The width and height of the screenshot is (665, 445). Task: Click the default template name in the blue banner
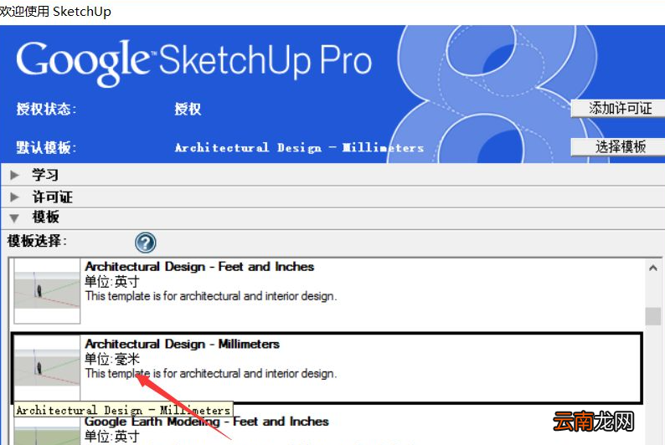[x=300, y=148]
